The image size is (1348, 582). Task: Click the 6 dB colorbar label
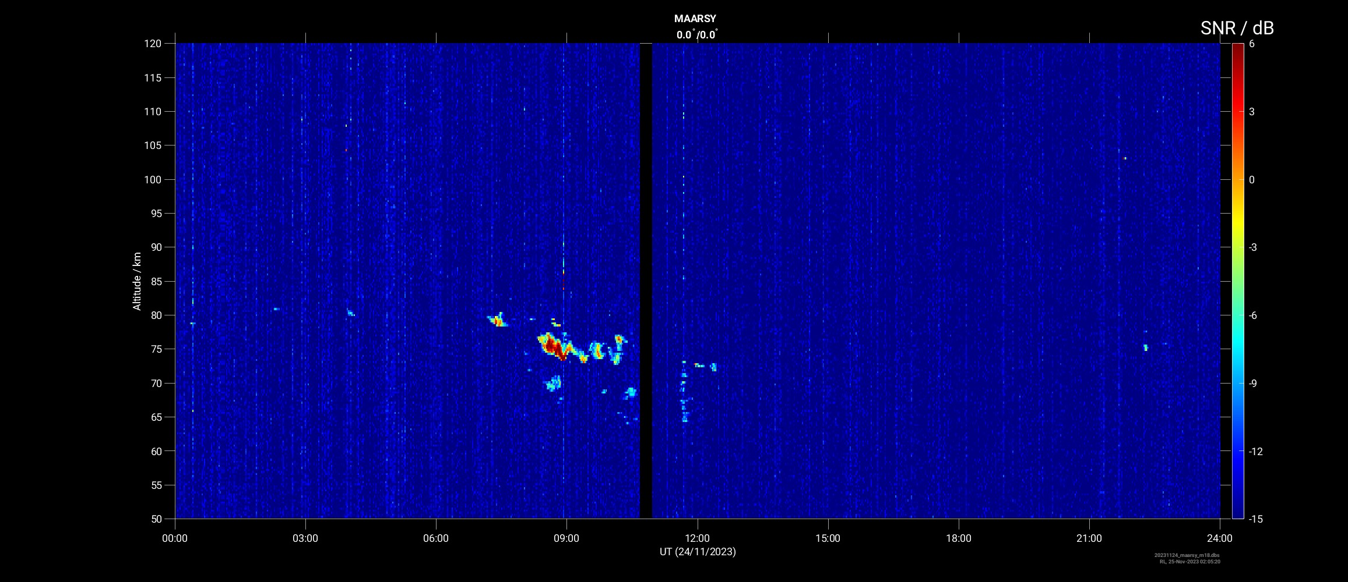[x=1252, y=44]
